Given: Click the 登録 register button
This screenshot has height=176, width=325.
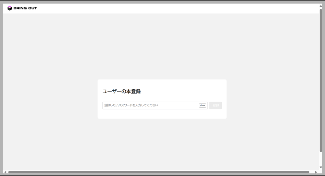Looking at the screenshot, I should pos(215,105).
